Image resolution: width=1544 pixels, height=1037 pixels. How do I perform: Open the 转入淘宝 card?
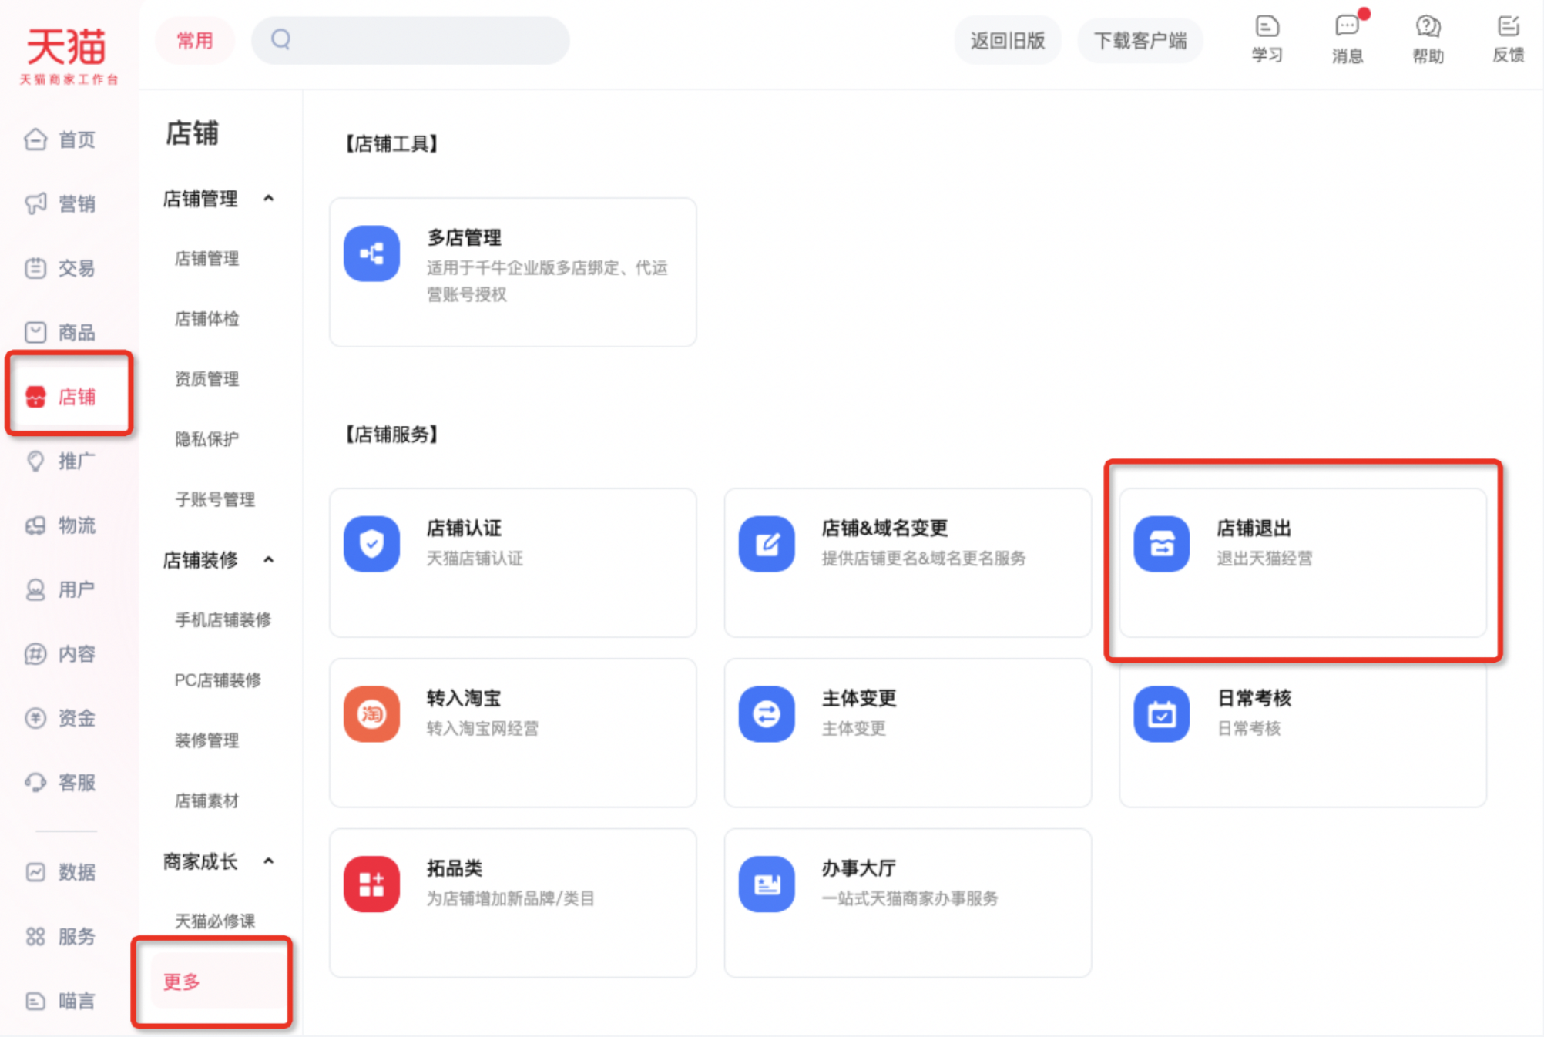(513, 733)
